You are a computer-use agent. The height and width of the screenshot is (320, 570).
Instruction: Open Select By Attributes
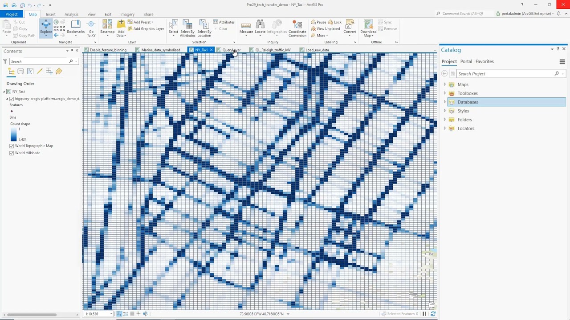(187, 28)
